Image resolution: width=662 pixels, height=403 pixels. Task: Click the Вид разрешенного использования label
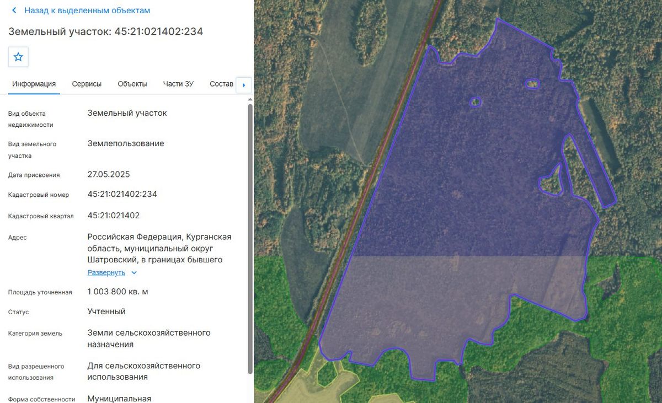click(36, 372)
